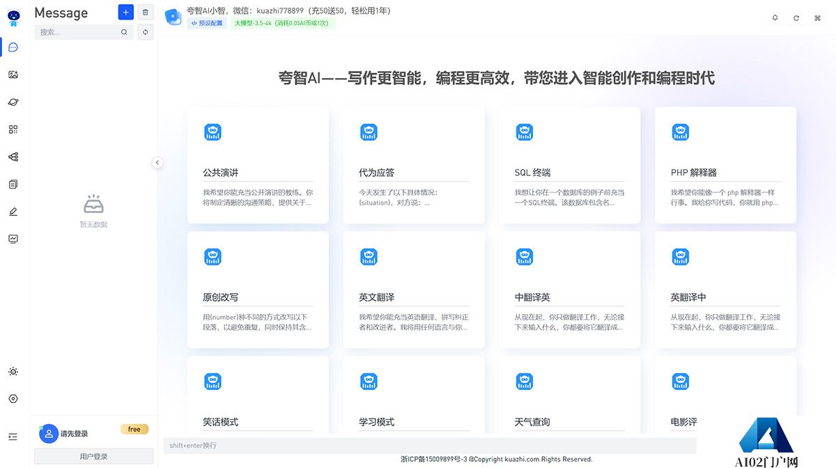Click the 暂无数据 empty inbox icon
The width and height of the screenshot is (836, 468).
point(93,205)
